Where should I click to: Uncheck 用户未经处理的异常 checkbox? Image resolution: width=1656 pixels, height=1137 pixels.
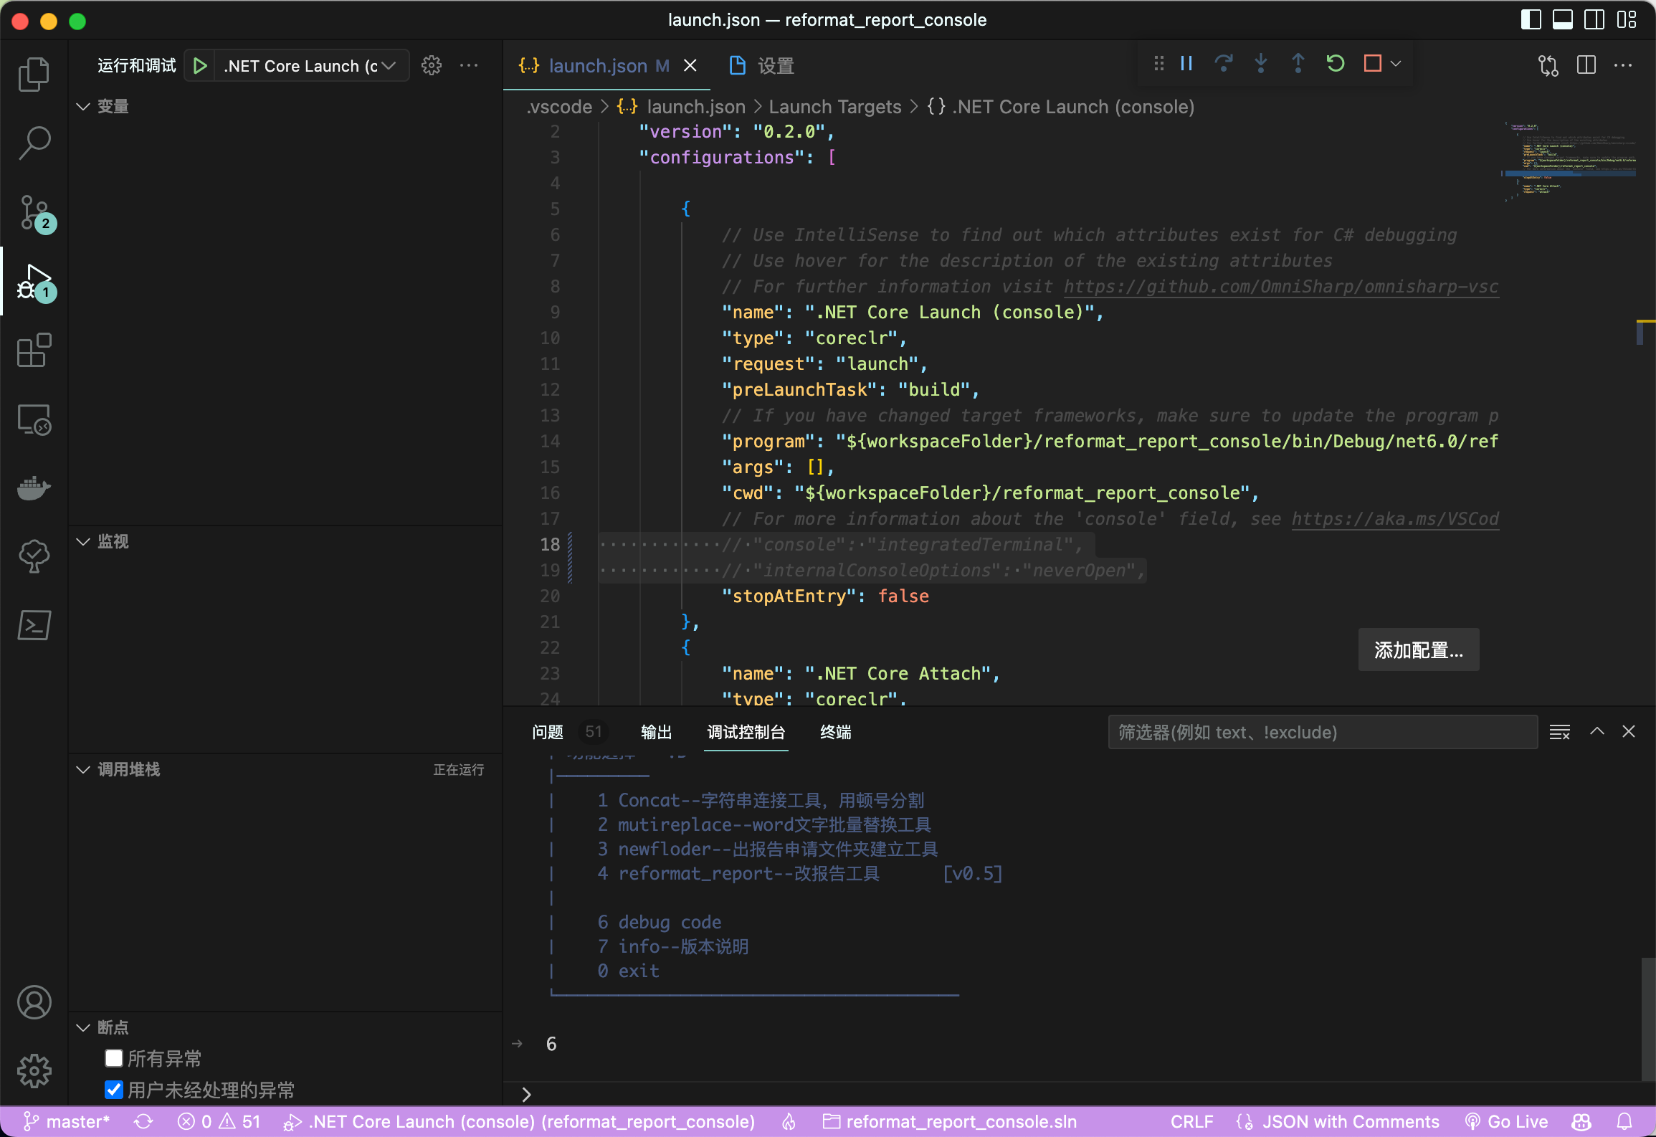[x=113, y=1090]
